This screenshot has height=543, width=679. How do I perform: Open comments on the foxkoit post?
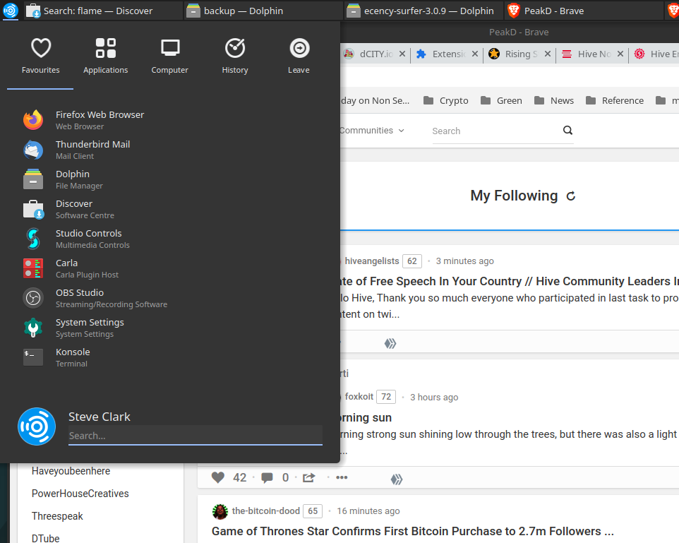pos(268,477)
